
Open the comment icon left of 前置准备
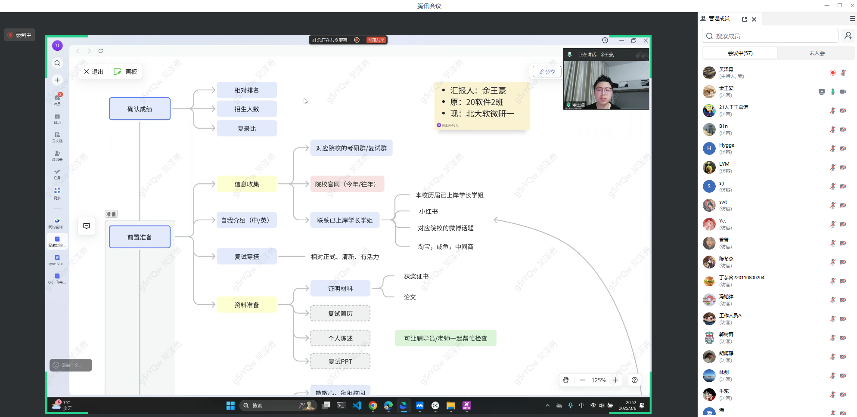tap(87, 226)
